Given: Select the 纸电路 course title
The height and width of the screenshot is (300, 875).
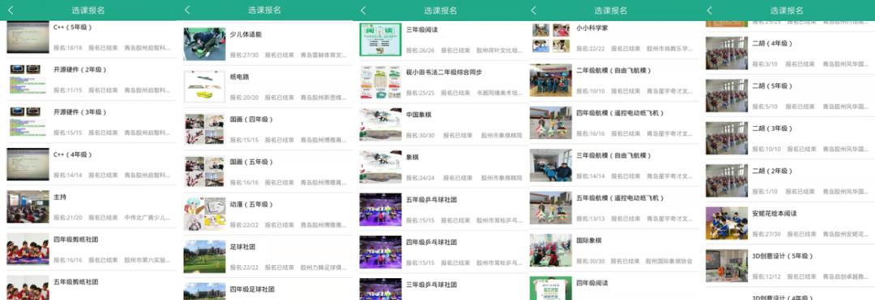Looking at the screenshot, I should [239, 77].
